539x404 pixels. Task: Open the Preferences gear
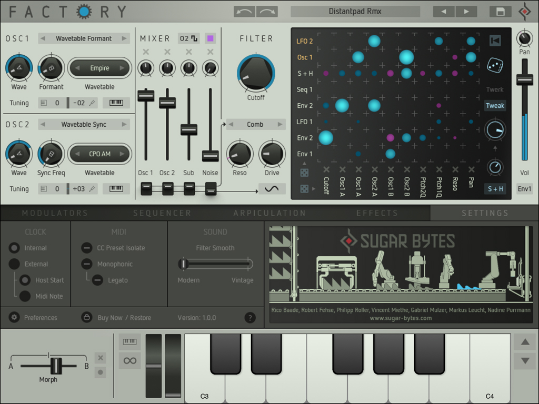tap(14, 317)
